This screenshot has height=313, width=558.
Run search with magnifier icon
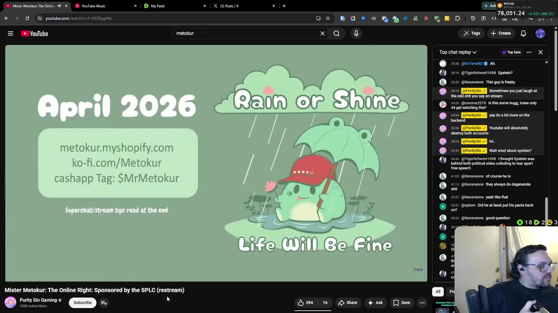click(x=337, y=33)
